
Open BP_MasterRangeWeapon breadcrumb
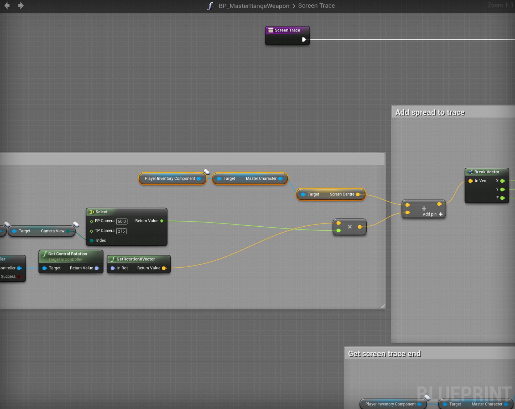click(x=254, y=6)
